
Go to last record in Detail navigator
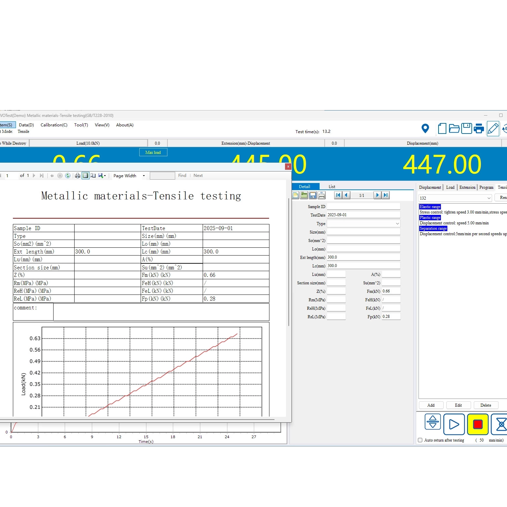(386, 195)
